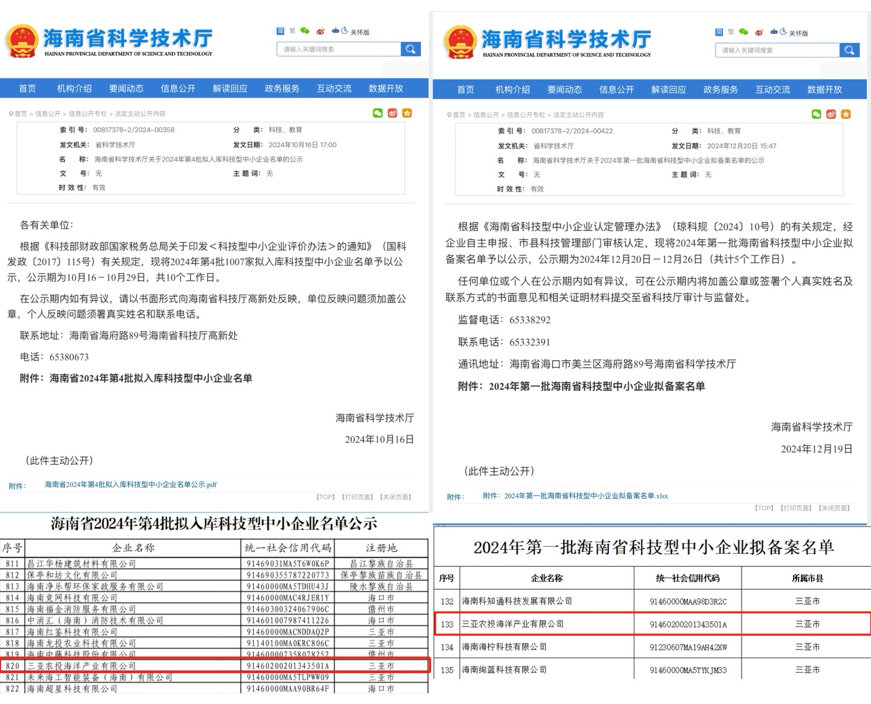Click Hainan science department logo on left page
This screenshot has width=871, height=704.
point(109,41)
